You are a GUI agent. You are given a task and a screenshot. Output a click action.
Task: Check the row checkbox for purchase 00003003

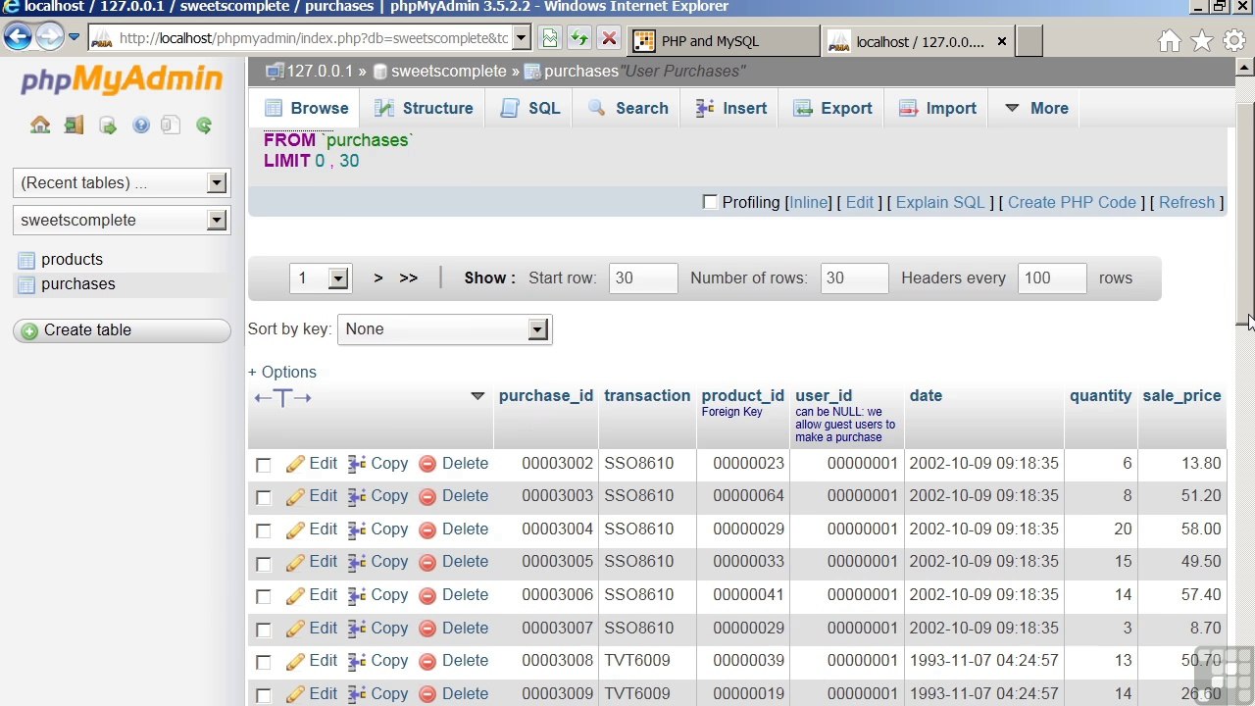pos(263,497)
